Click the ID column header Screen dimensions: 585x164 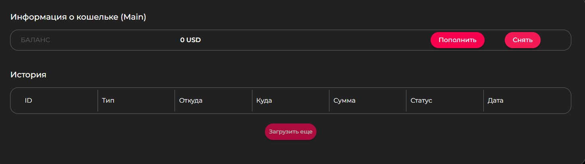[29, 101]
